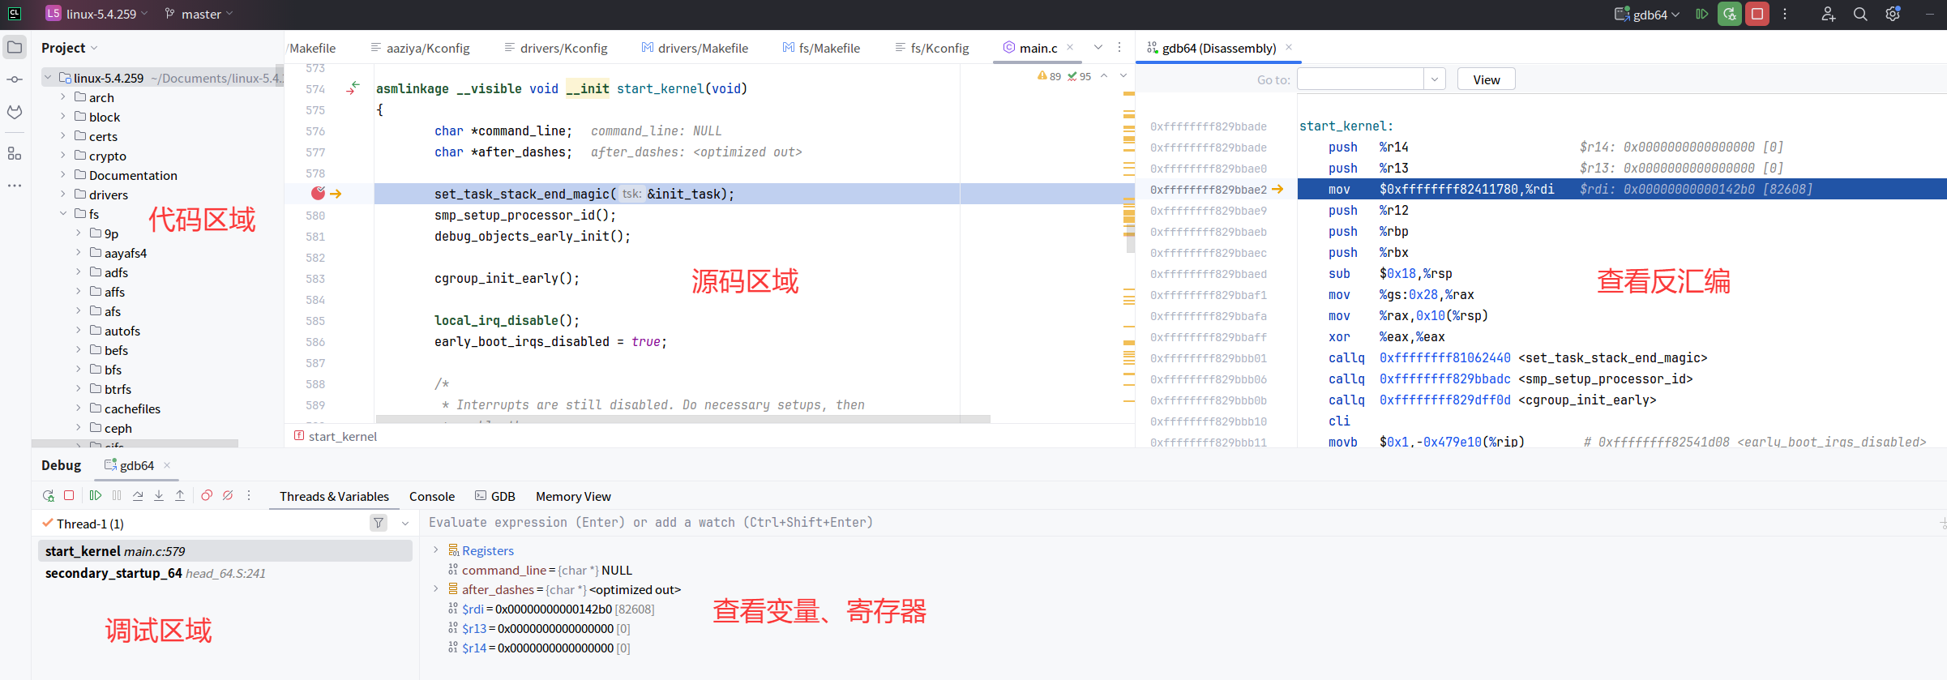This screenshot has width=1947, height=680.
Task: Open the warnings indicator showing 89
Action: pos(1049,76)
